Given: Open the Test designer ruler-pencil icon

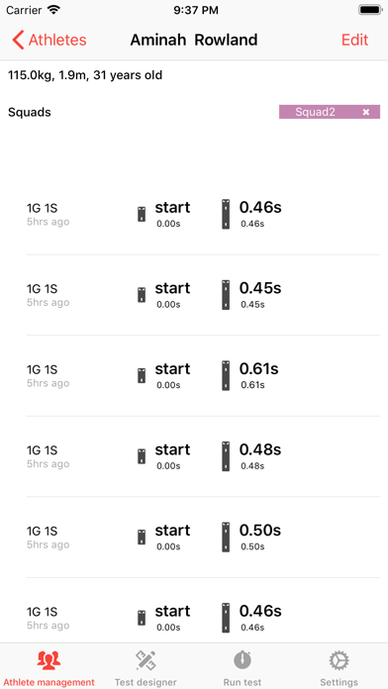Looking at the screenshot, I should tap(145, 660).
